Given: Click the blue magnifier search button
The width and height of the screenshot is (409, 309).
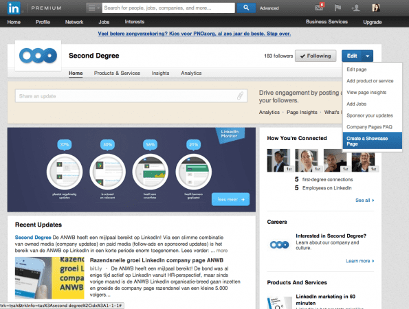Looking at the screenshot, I should tap(246, 8).
